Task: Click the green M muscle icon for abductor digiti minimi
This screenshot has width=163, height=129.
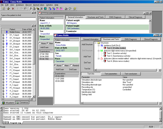Action: point(102,51)
